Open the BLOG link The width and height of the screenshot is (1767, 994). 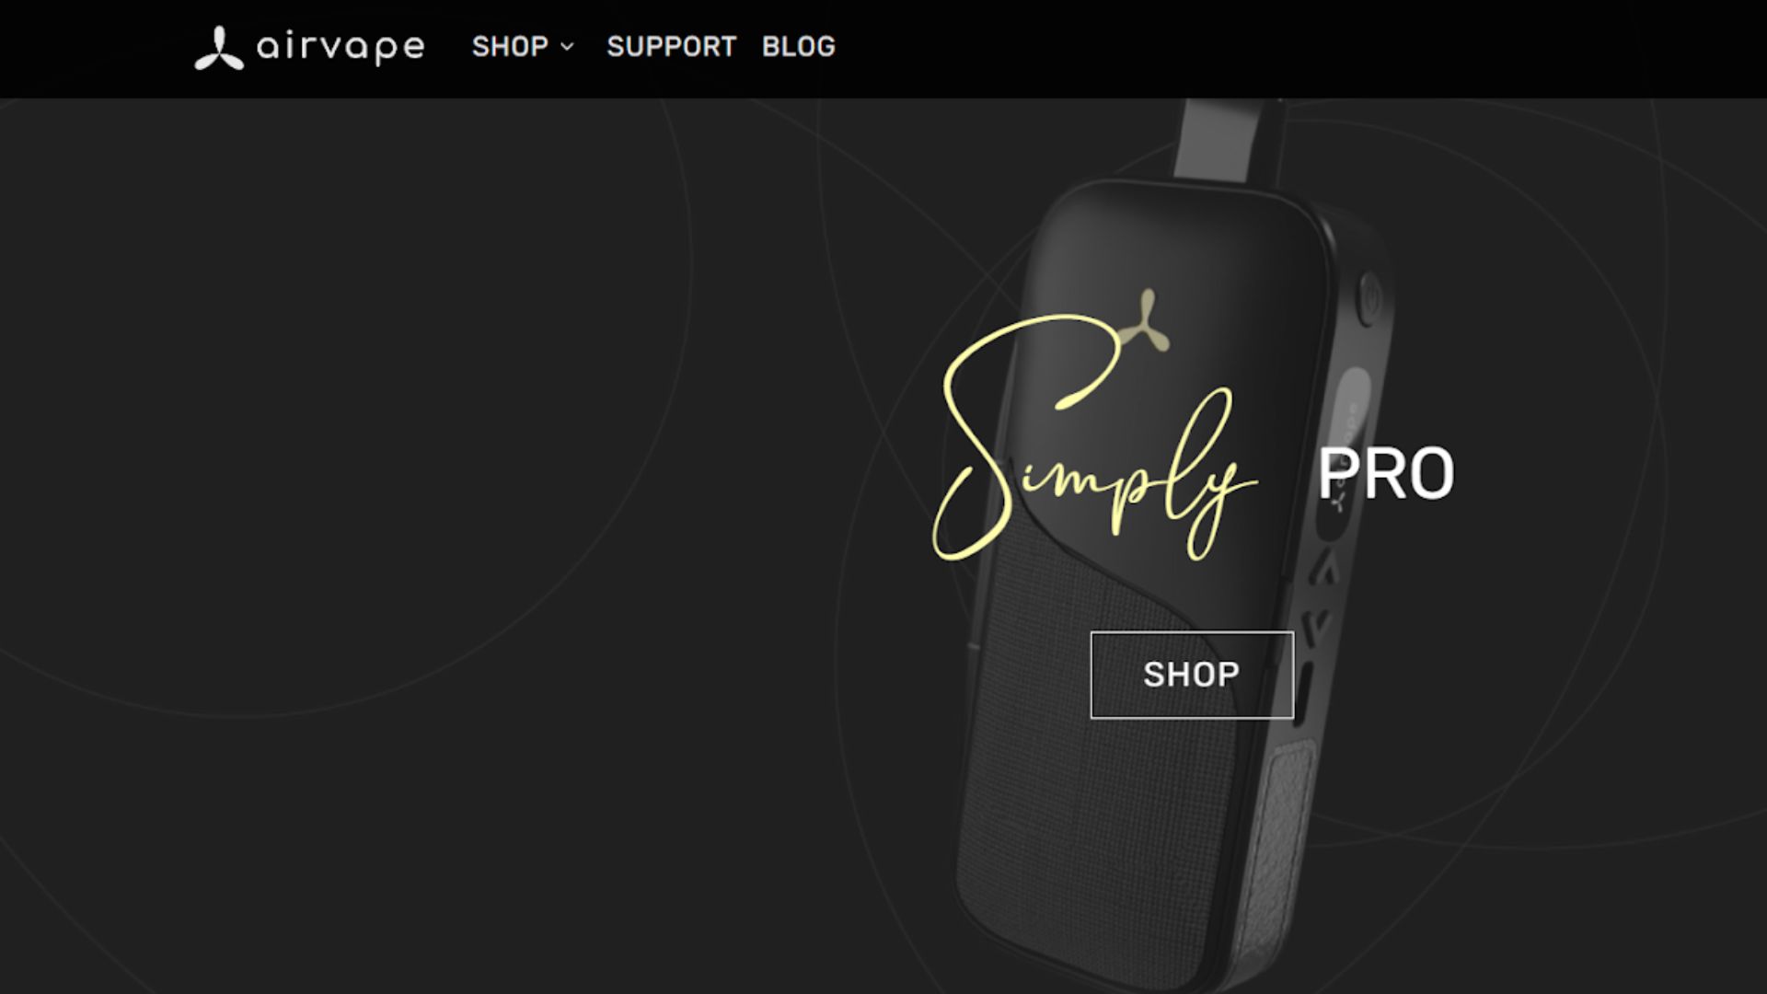[798, 47]
